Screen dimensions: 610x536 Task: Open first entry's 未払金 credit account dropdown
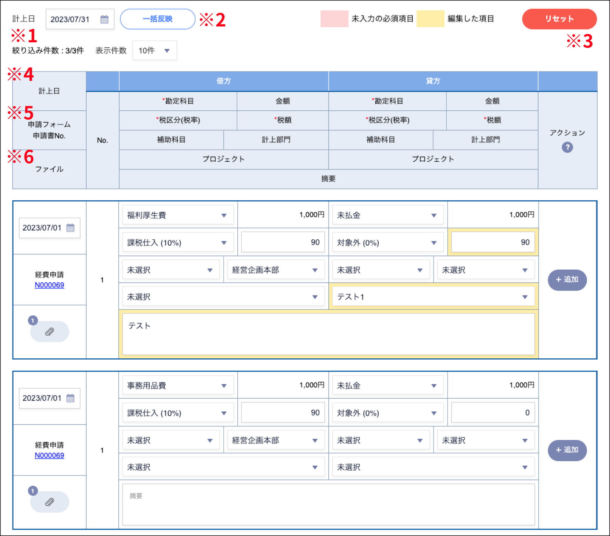pos(388,215)
